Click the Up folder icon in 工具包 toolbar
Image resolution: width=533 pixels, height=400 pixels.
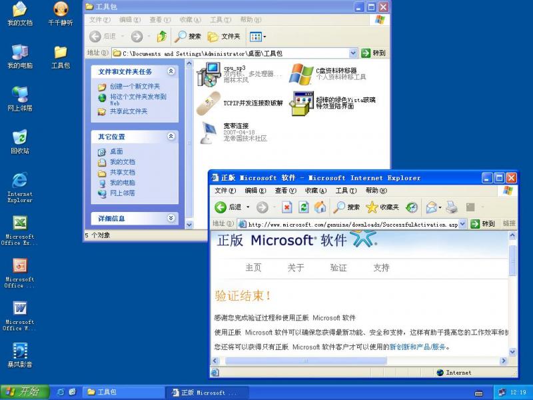tap(162, 37)
